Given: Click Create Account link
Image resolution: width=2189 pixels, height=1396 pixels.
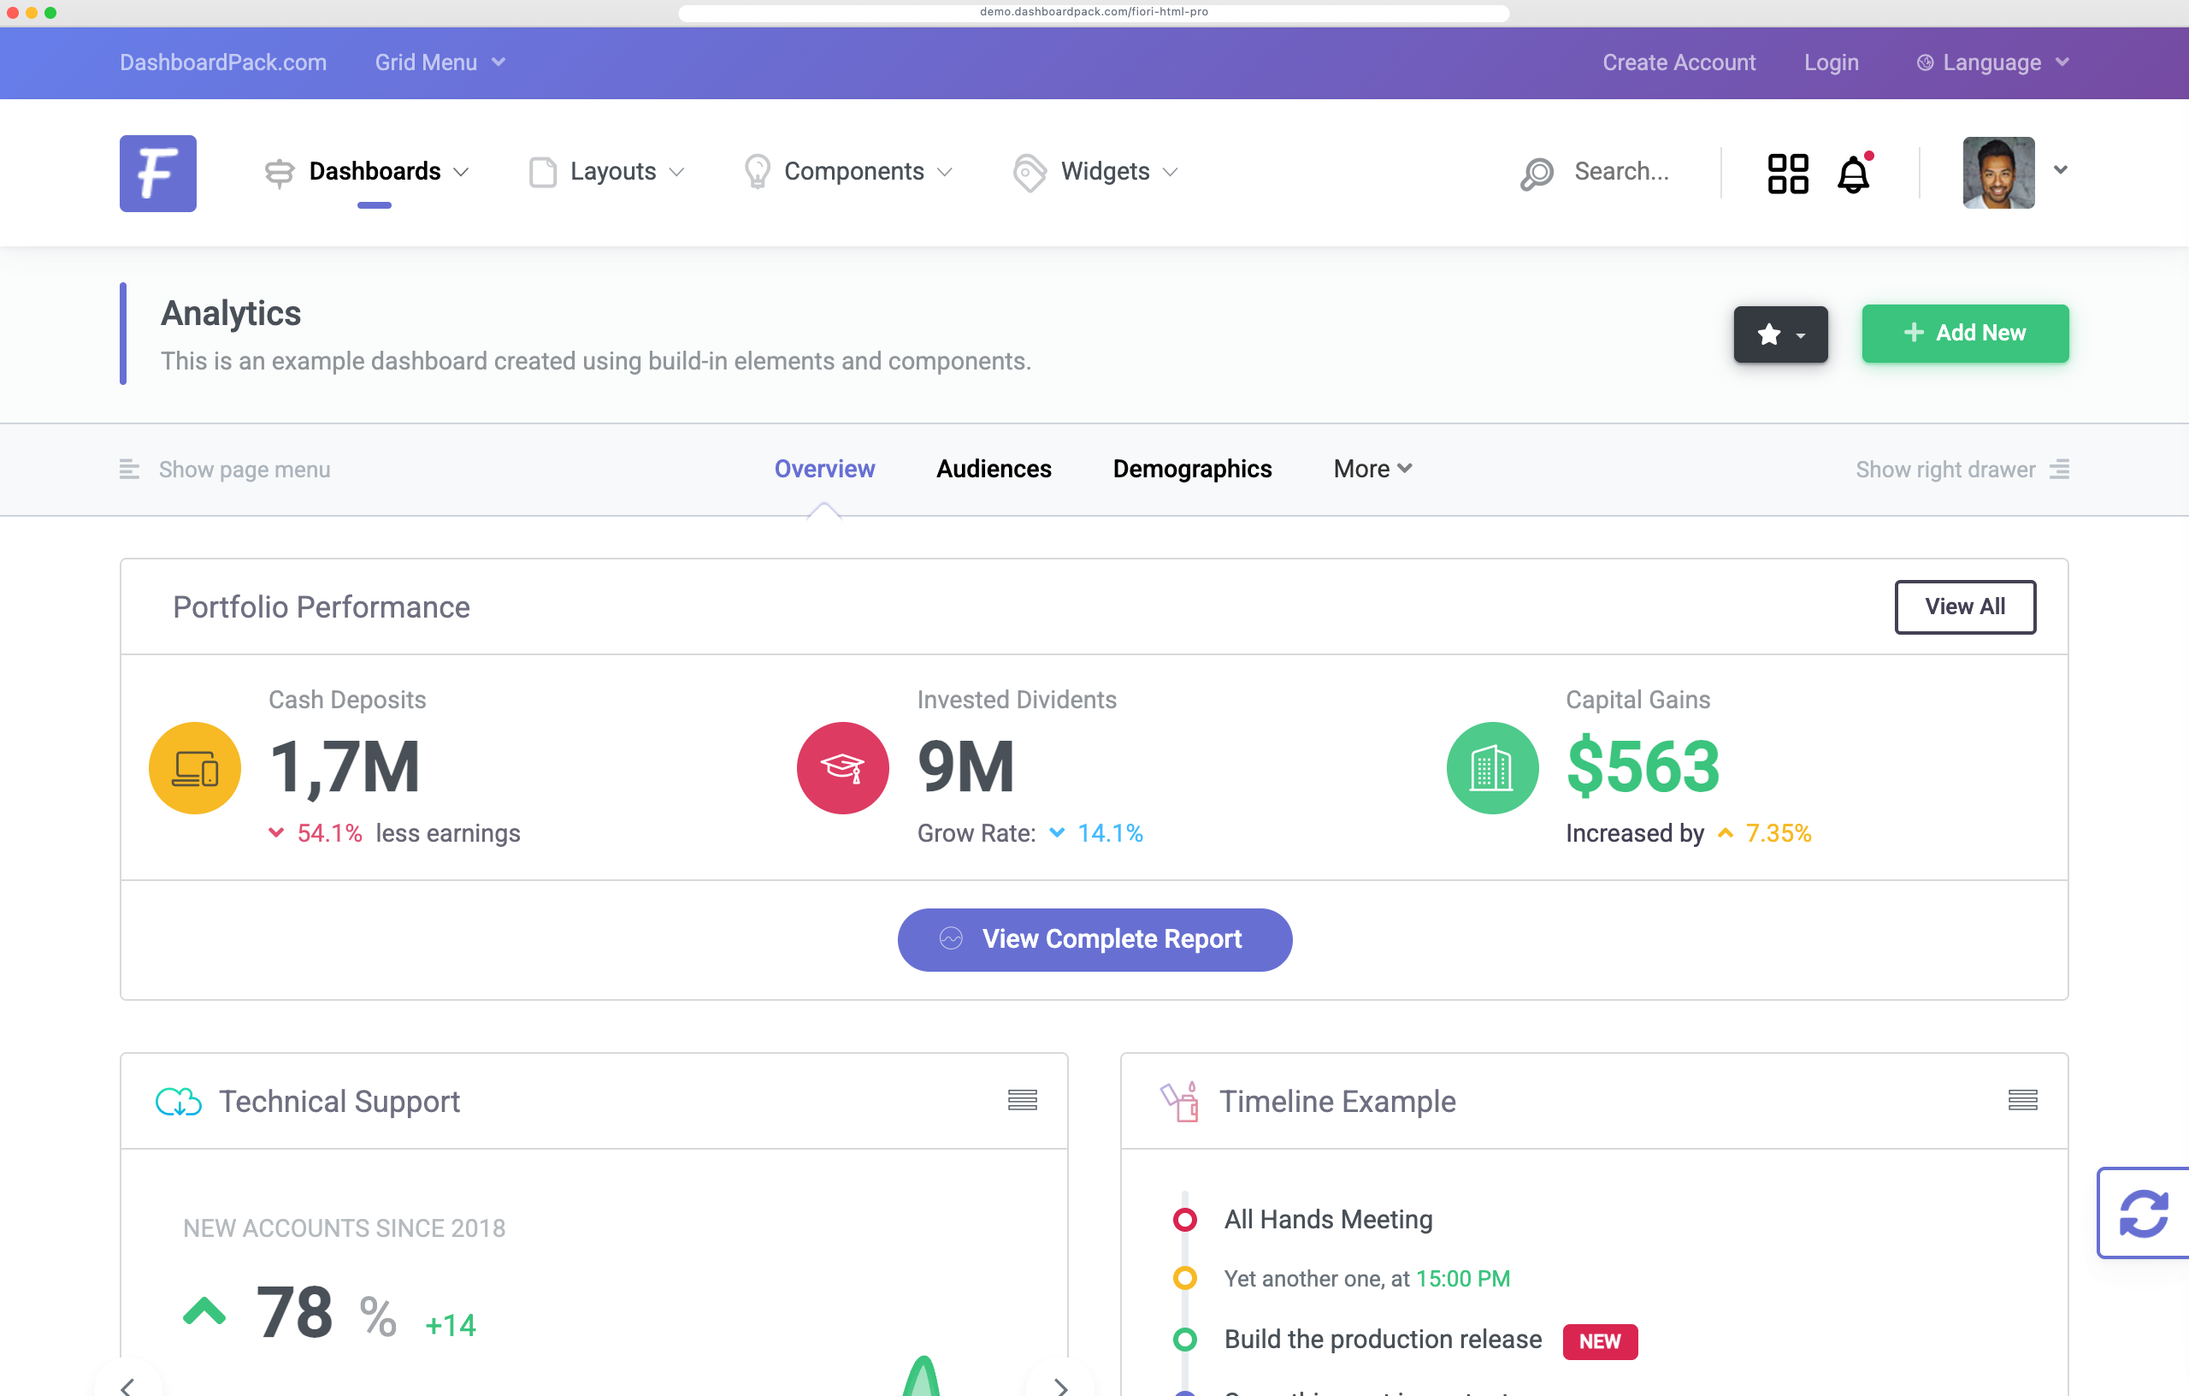Looking at the screenshot, I should tap(1679, 62).
